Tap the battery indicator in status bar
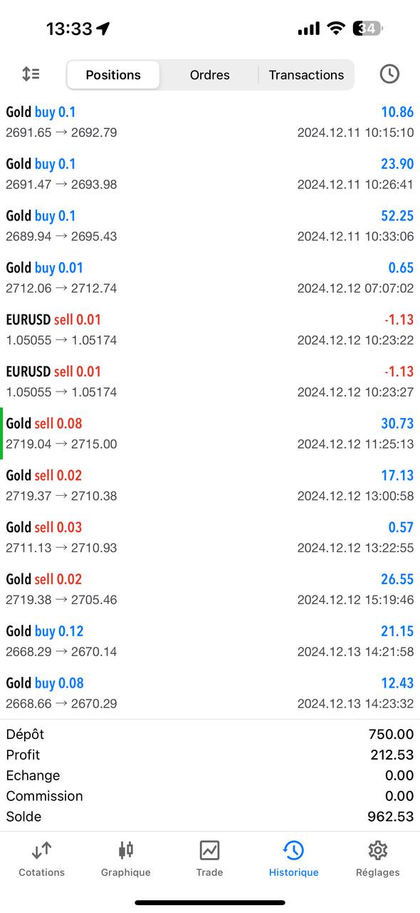Image resolution: width=420 pixels, height=913 pixels. (x=369, y=29)
